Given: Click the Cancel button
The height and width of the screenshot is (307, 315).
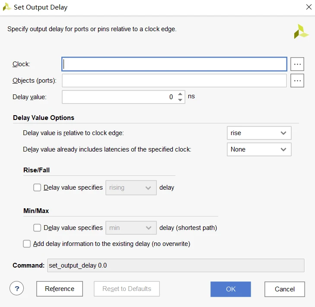Looking at the screenshot, I should (285, 289).
